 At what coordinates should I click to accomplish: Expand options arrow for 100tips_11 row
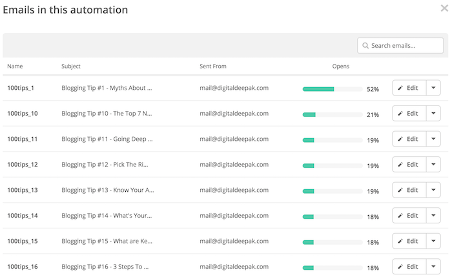(433, 139)
